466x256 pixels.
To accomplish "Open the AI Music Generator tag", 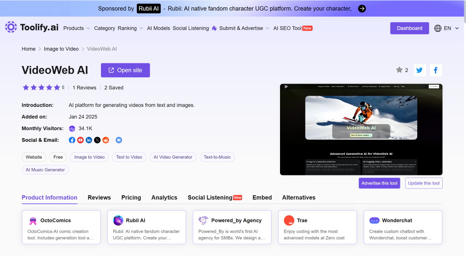I will (45, 170).
